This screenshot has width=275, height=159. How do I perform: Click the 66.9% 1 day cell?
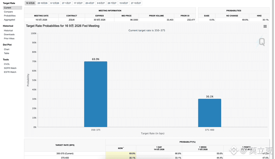coord(159,154)
